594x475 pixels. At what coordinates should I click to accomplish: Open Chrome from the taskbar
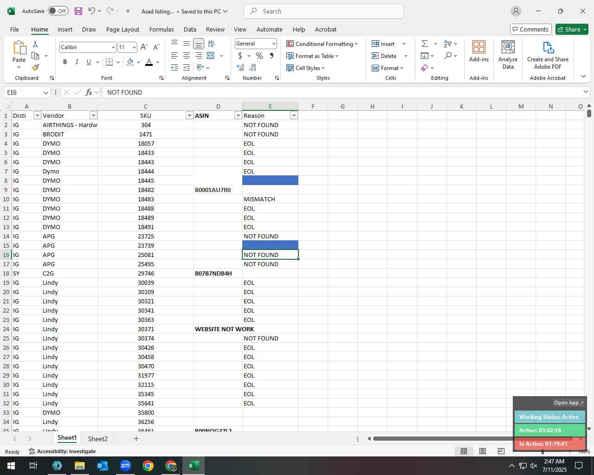(x=148, y=466)
